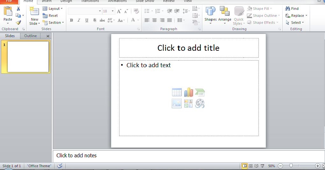This screenshot has width=325, height=170.
Task: Click the Cut scissors icon
Action: [18, 9]
